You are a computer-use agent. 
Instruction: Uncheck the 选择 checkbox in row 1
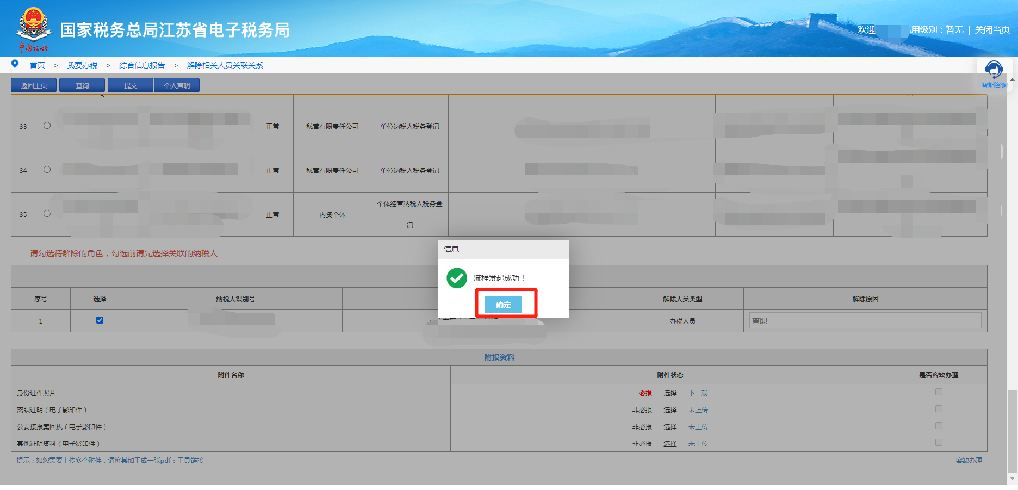click(99, 320)
